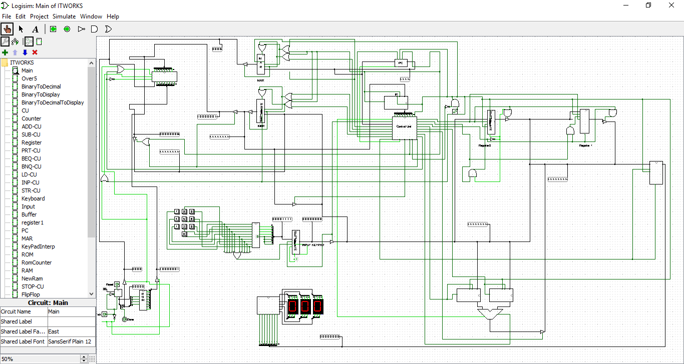The width and height of the screenshot is (684, 364).
Task: Select the FlipFlop circuit
Action: pyautogui.click(x=31, y=294)
